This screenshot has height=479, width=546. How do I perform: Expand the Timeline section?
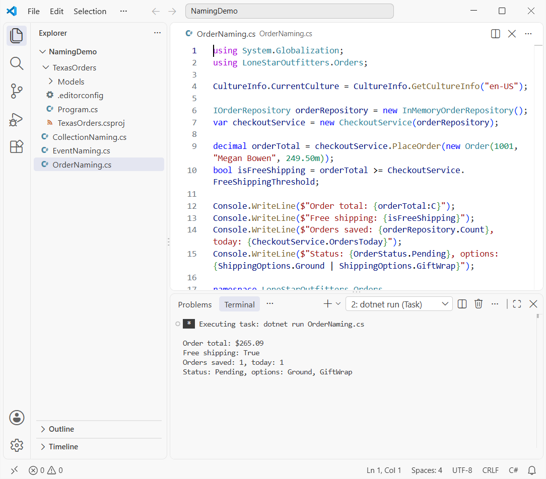tap(43, 447)
